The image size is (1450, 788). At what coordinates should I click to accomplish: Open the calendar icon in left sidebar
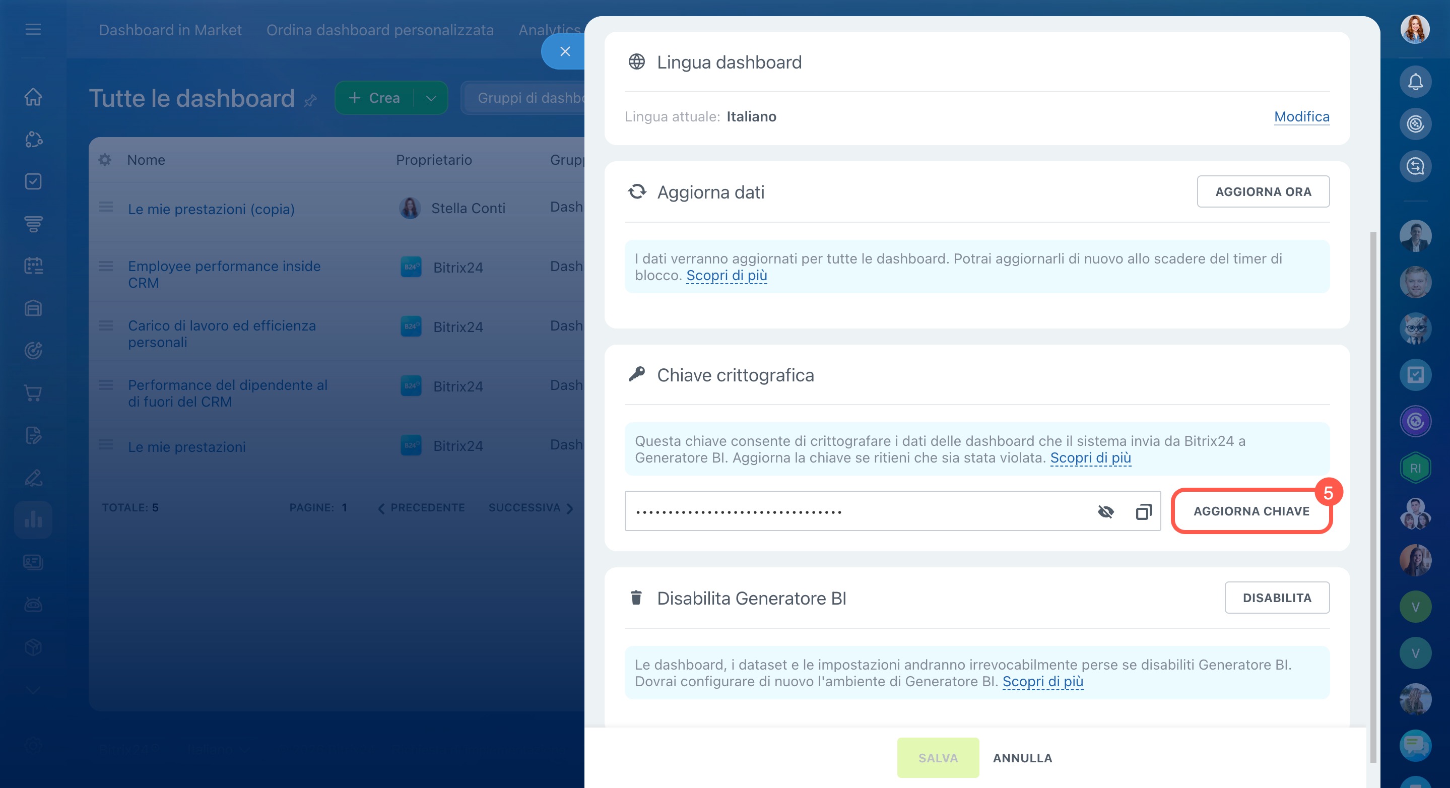tap(33, 266)
